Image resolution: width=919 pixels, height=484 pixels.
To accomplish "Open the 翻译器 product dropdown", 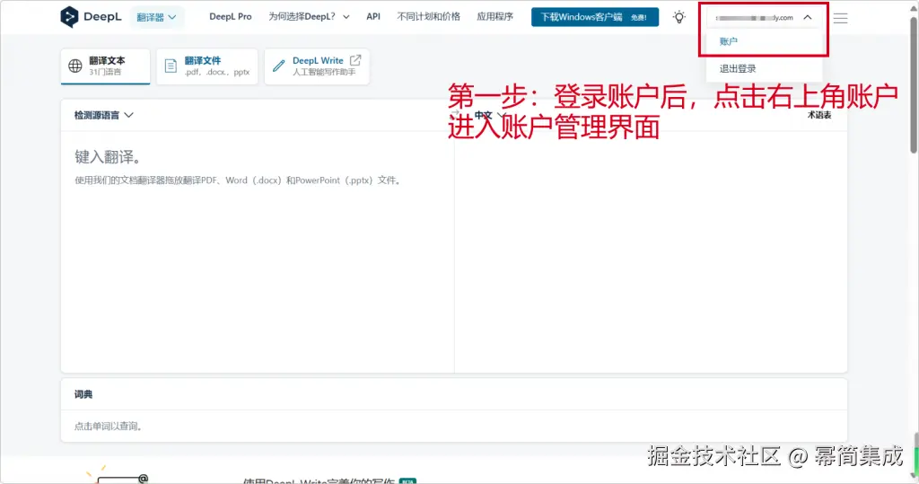I will coord(156,18).
